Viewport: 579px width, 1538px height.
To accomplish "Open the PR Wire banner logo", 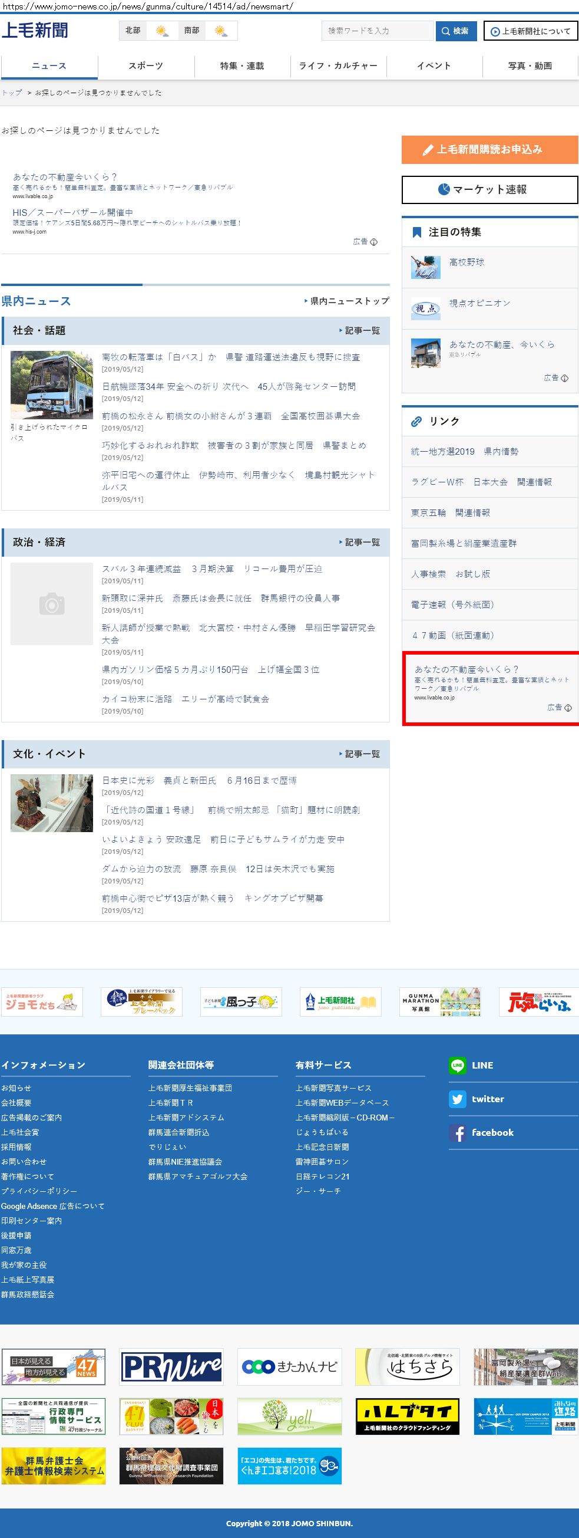I will tap(171, 1366).
